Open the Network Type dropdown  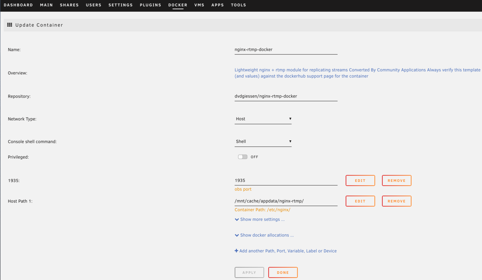[263, 119]
